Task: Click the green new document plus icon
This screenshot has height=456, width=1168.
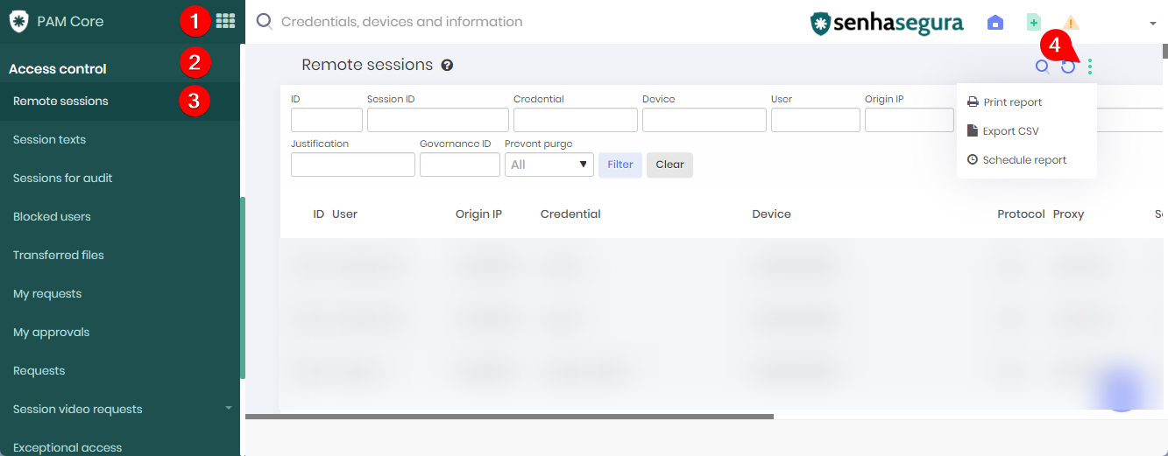Action: coord(1034,23)
